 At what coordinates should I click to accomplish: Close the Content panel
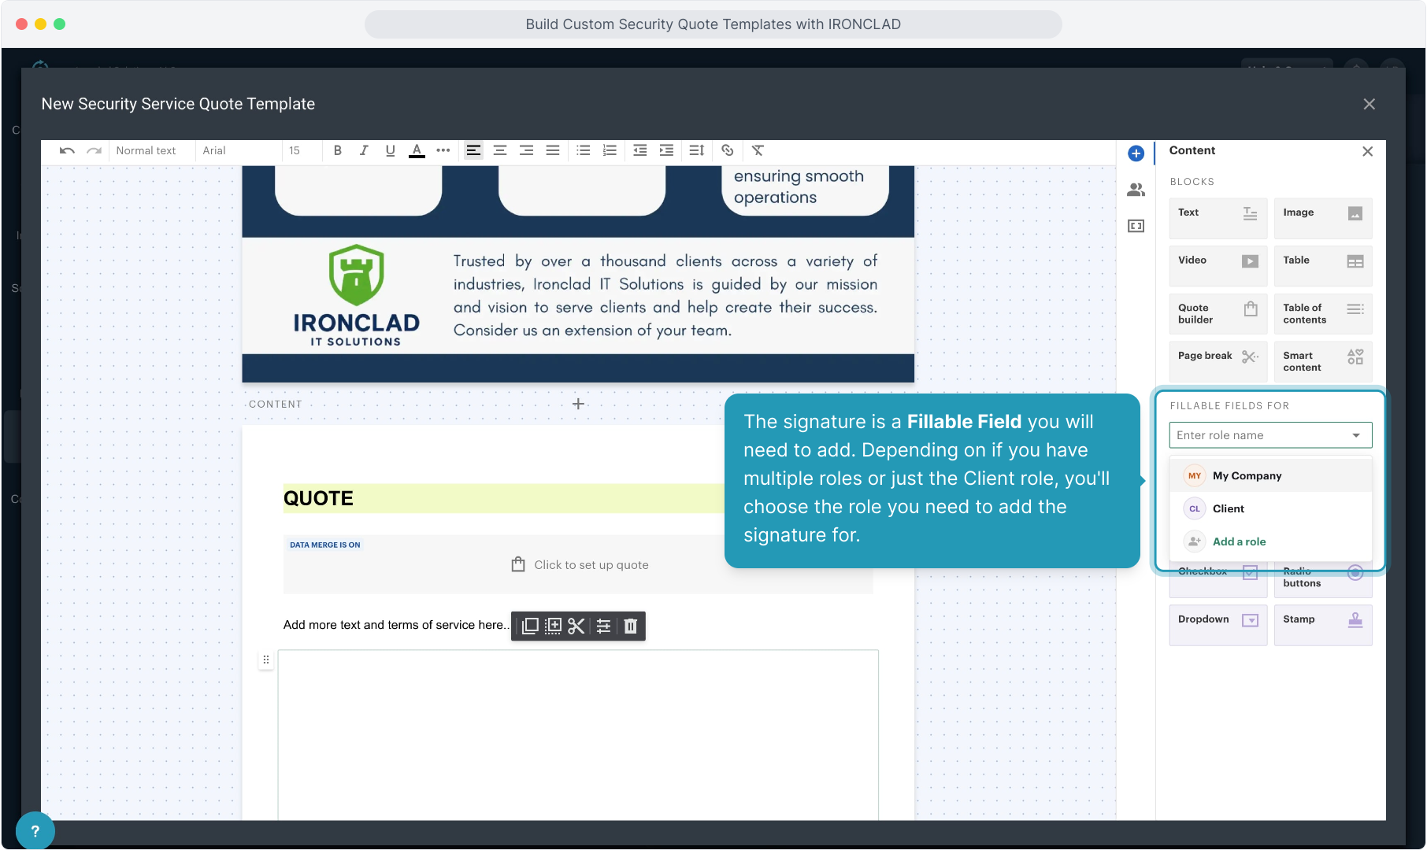click(x=1367, y=151)
